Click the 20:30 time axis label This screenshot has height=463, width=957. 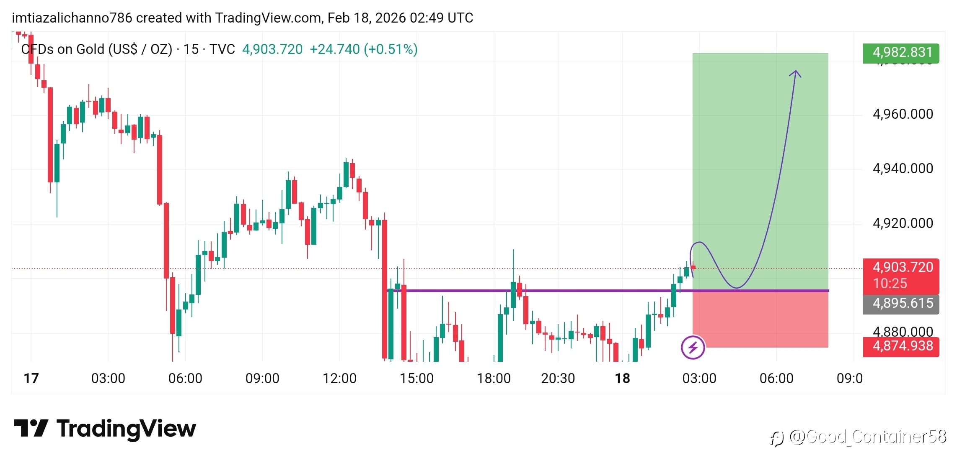point(558,379)
